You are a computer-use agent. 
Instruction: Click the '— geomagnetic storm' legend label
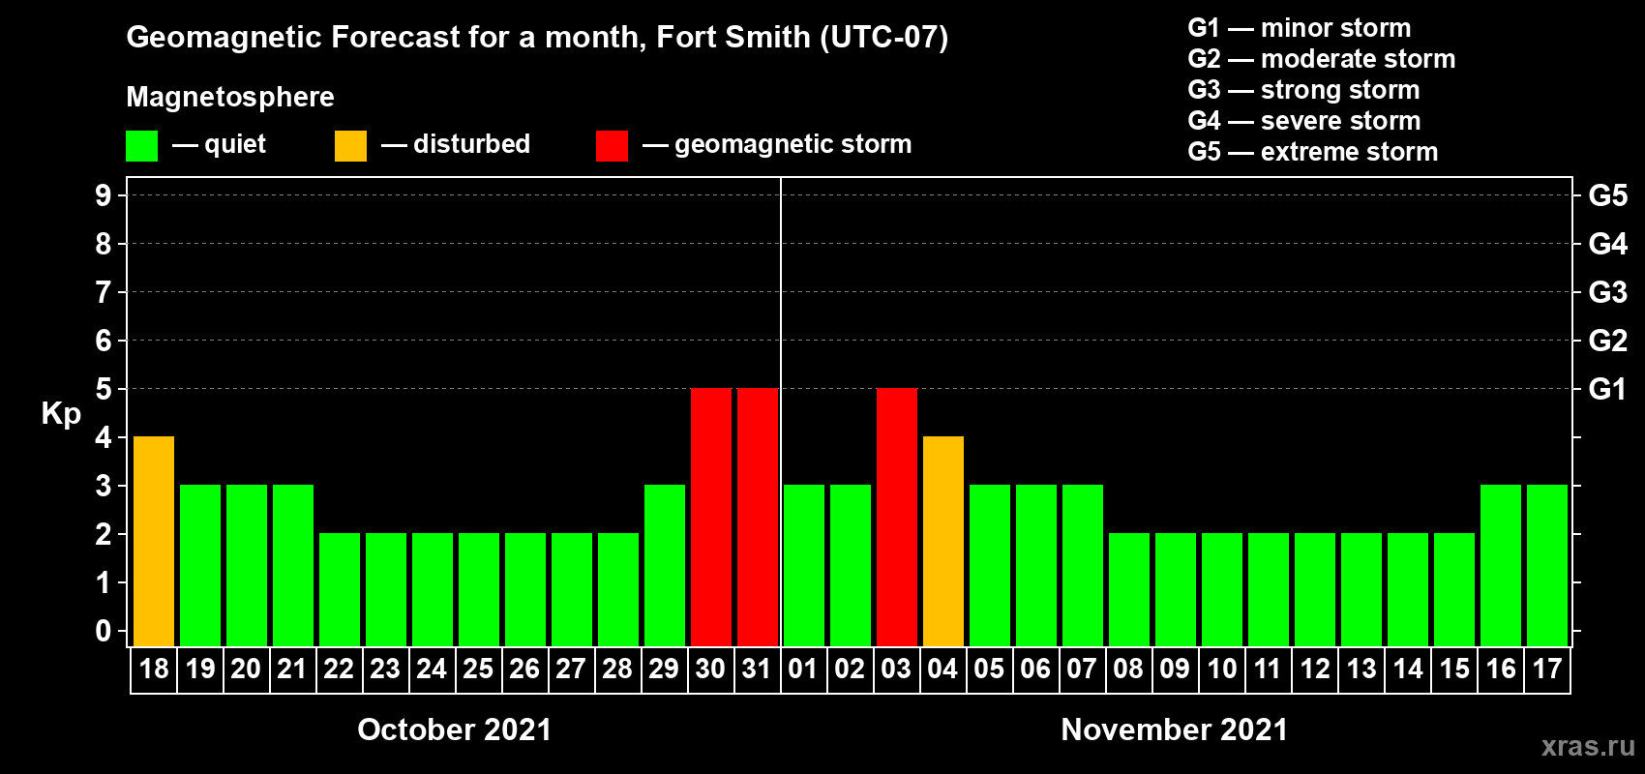[778, 144]
